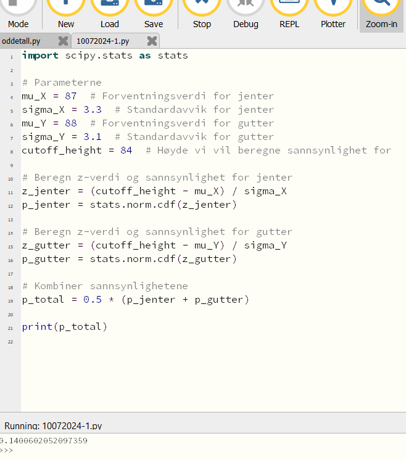Close the oddetall.py tab
The width and height of the screenshot is (406, 460).
tap(63, 41)
